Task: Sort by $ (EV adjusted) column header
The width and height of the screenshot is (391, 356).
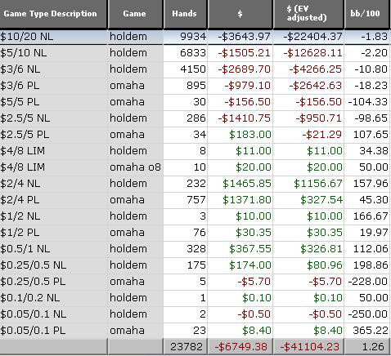Action: tap(308, 14)
